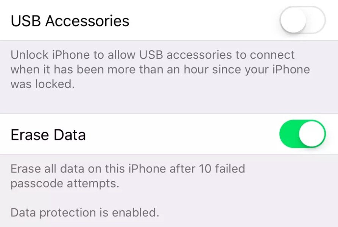
Task: Tap the 'passcode attempts.' text
Action: click(65, 184)
